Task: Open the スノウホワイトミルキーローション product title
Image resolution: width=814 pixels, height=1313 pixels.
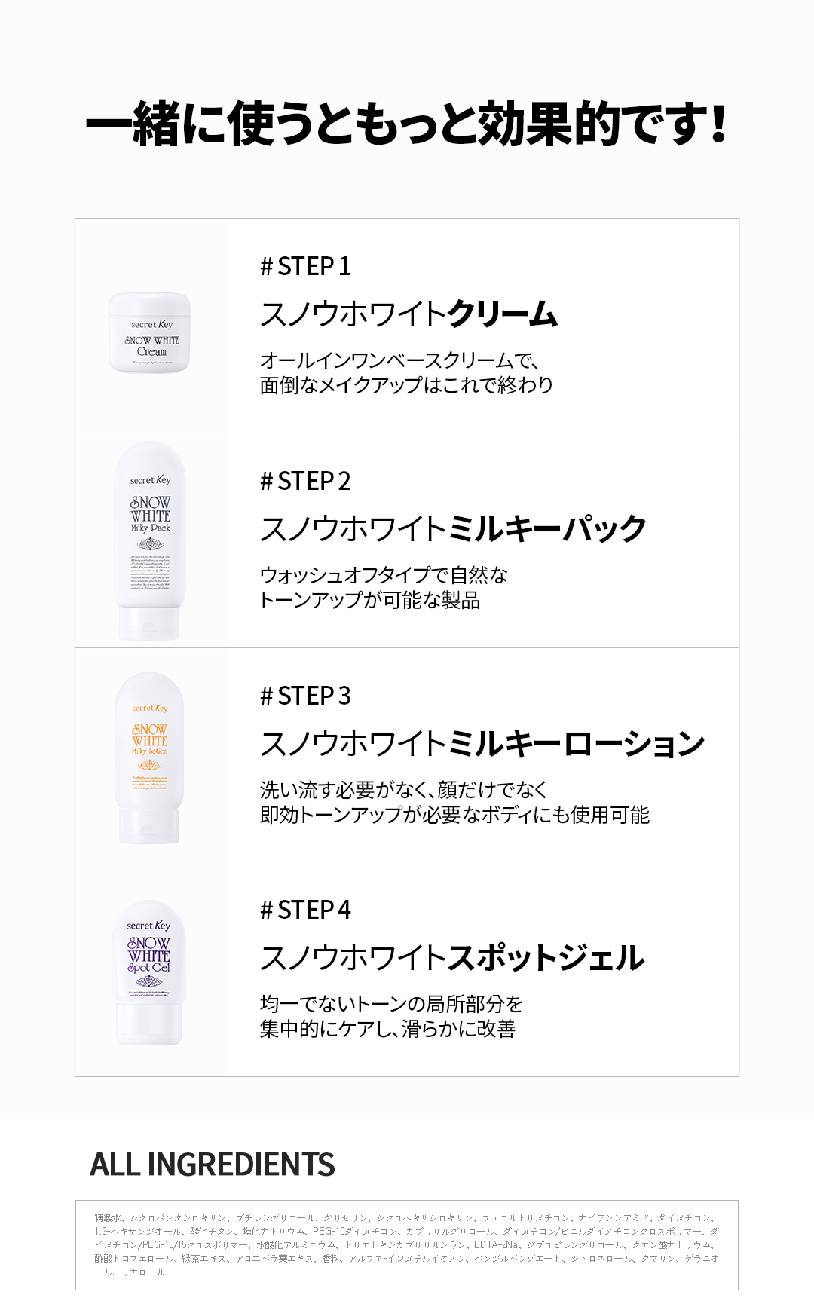Action: [x=482, y=743]
